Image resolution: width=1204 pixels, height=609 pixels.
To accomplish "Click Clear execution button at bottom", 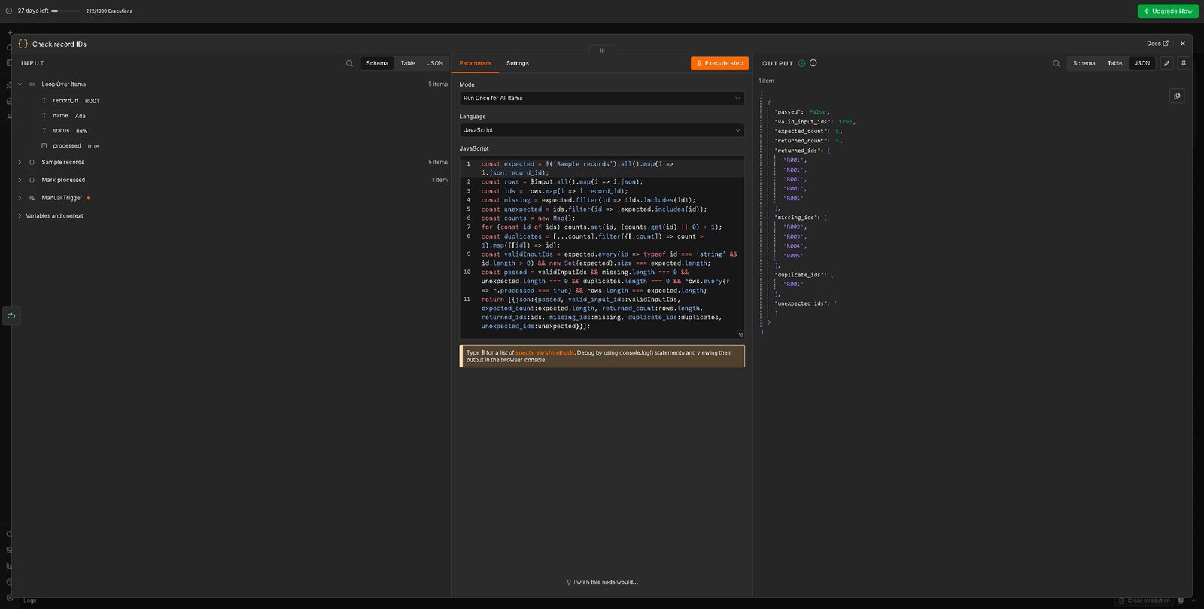I will (1145, 601).
